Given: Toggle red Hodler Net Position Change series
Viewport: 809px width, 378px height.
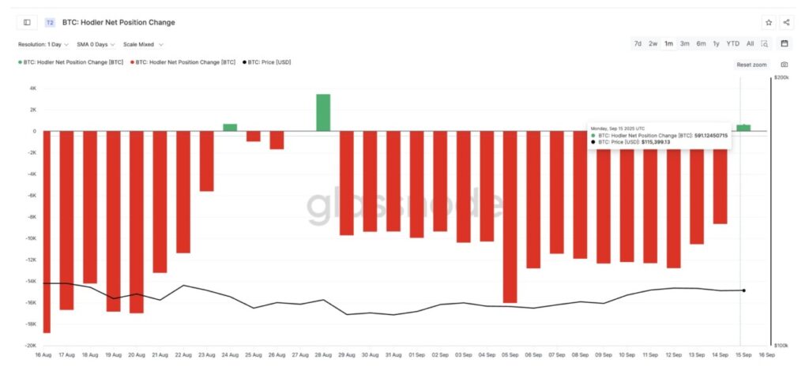Looking at the screenshot, I should coord(185,62).
